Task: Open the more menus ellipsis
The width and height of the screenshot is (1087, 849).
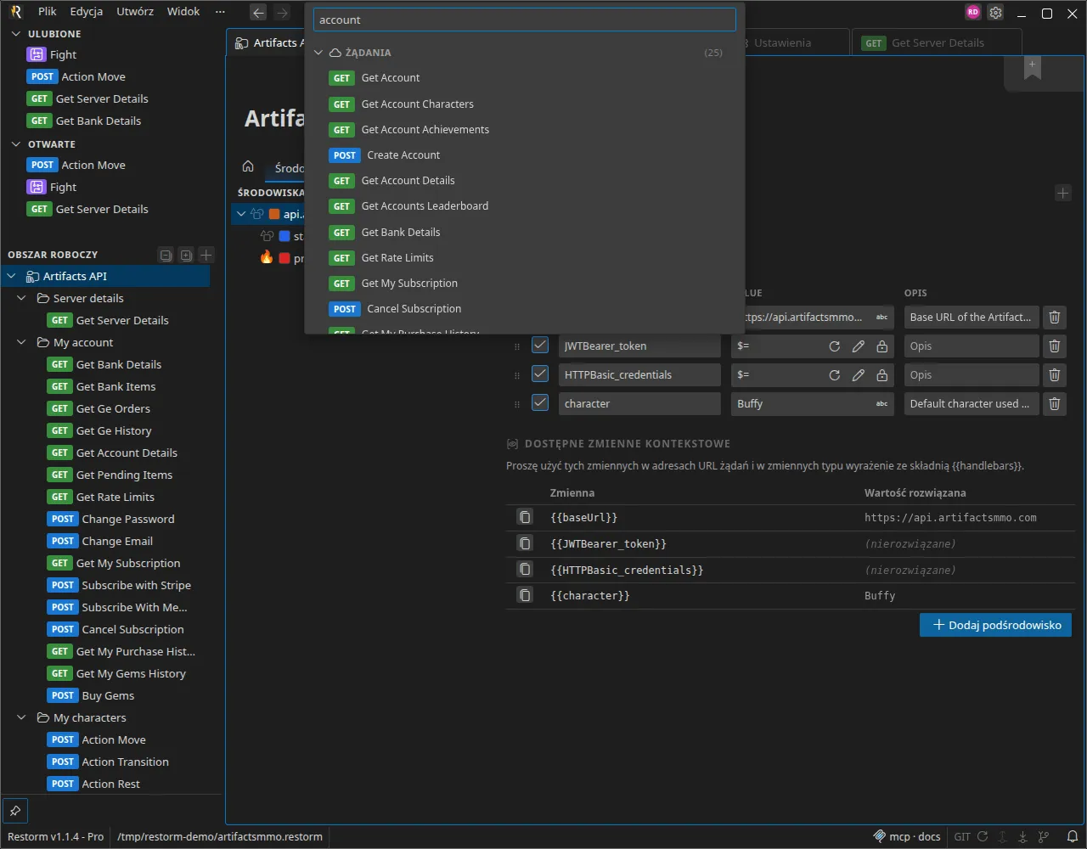Action: coord(220,12)
